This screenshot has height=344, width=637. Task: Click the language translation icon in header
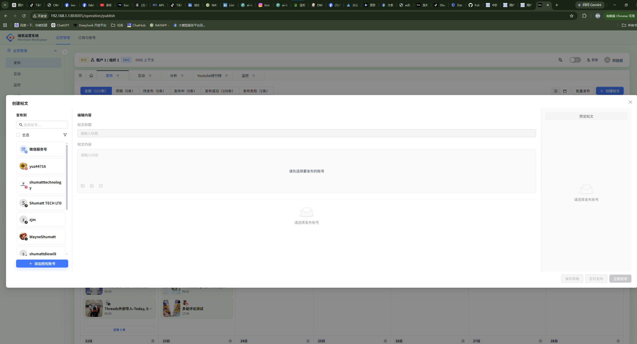pos(560,60)
